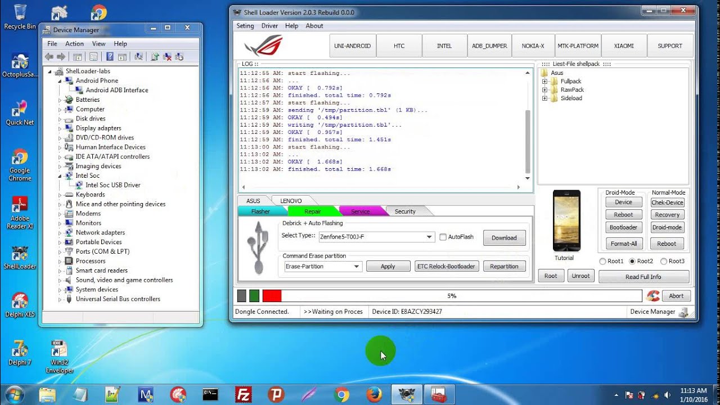The height and width of the screenshot is (405, 720).
Task: Click the MTK-PLATFORM button
Action: click(578, 46)
